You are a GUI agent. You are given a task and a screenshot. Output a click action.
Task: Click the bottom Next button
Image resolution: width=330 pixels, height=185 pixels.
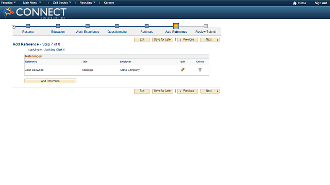(210, 91)
